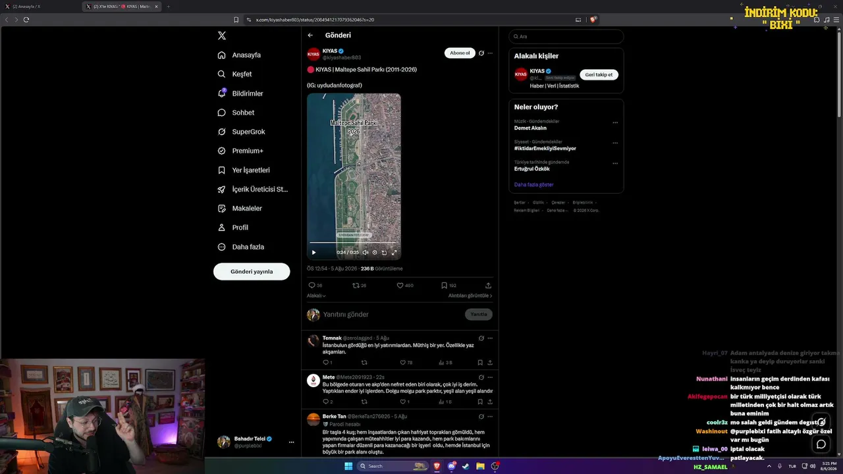This screenshot has height=474, width=843.
Task: Switch to the Anasayfa / X browser tab
Action: [41, 7]
